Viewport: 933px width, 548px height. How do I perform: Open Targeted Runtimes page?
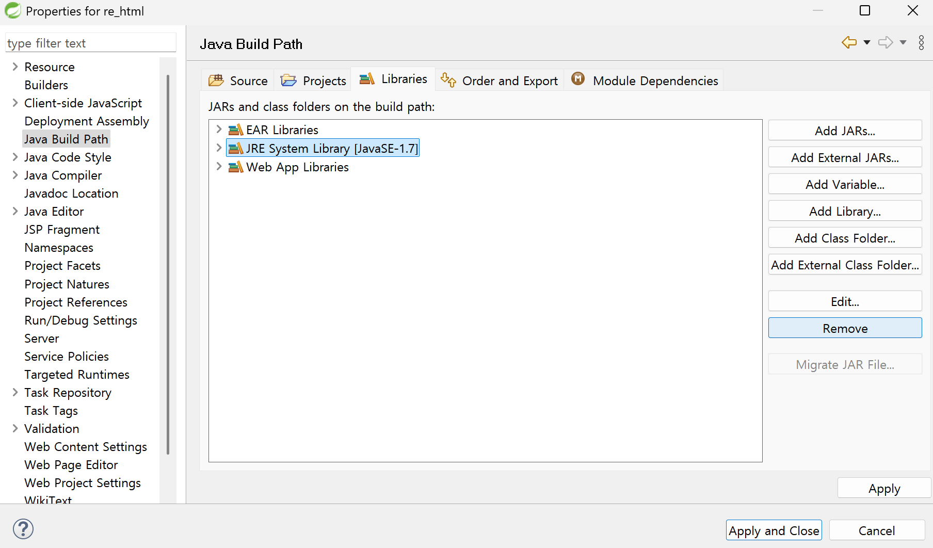point(77,374)
